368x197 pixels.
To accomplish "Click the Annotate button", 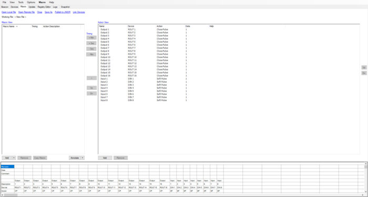I will pyautogui.click(x=75, y=158).
